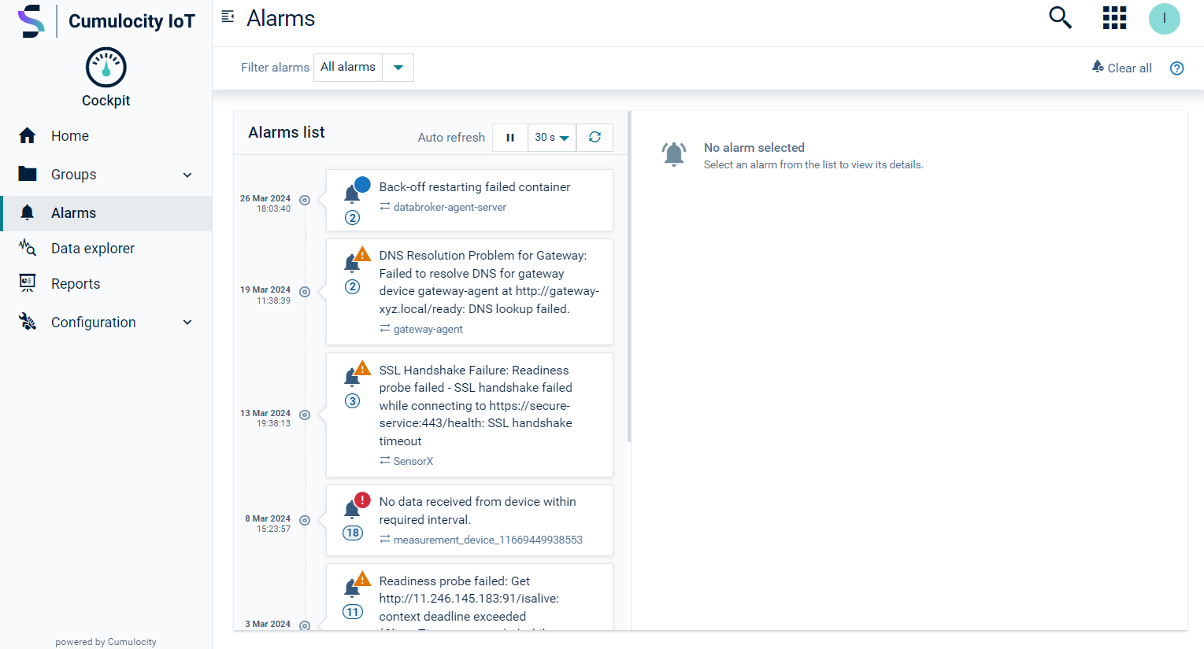Screen dimensions: 1204x649
Task: Select Back-off restarting failed container alarm
Action: point(469,200)
